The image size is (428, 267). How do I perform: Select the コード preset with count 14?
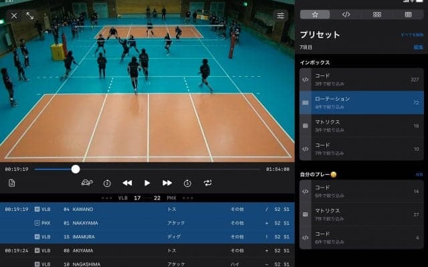tap(361, 192)
